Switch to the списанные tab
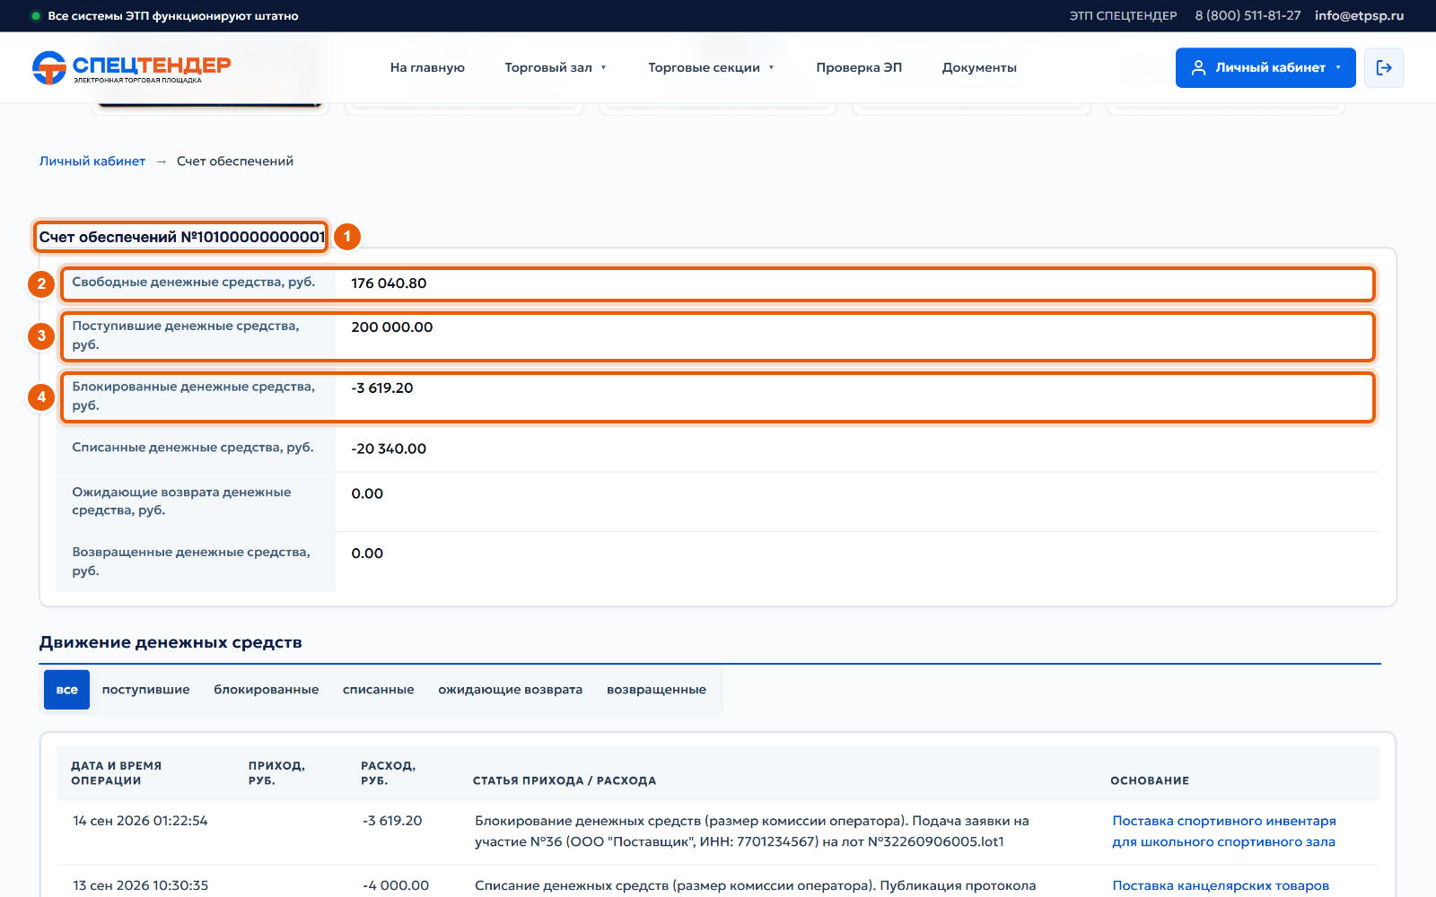 pos(379,690)
